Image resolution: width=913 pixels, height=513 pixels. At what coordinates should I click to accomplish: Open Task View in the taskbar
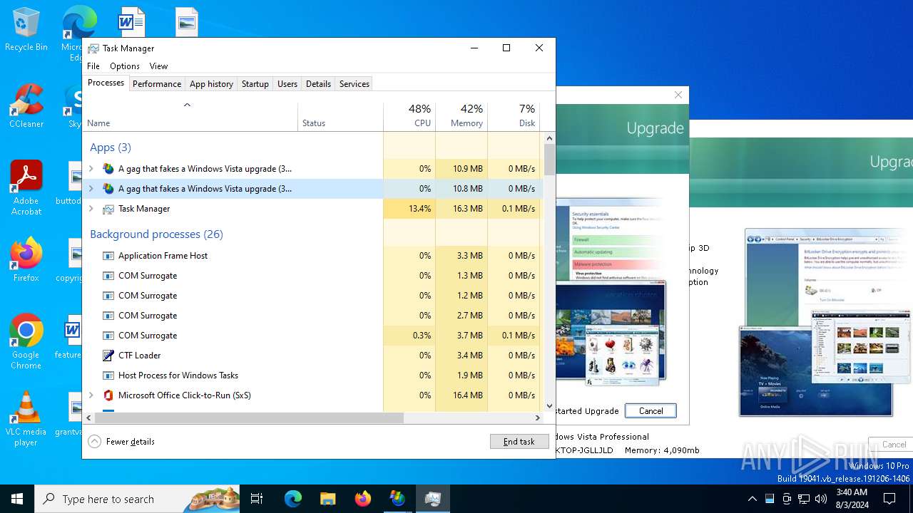257,499
